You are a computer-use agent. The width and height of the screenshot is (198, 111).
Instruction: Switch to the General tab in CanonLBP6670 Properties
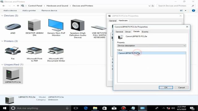(x=119, y=32)
